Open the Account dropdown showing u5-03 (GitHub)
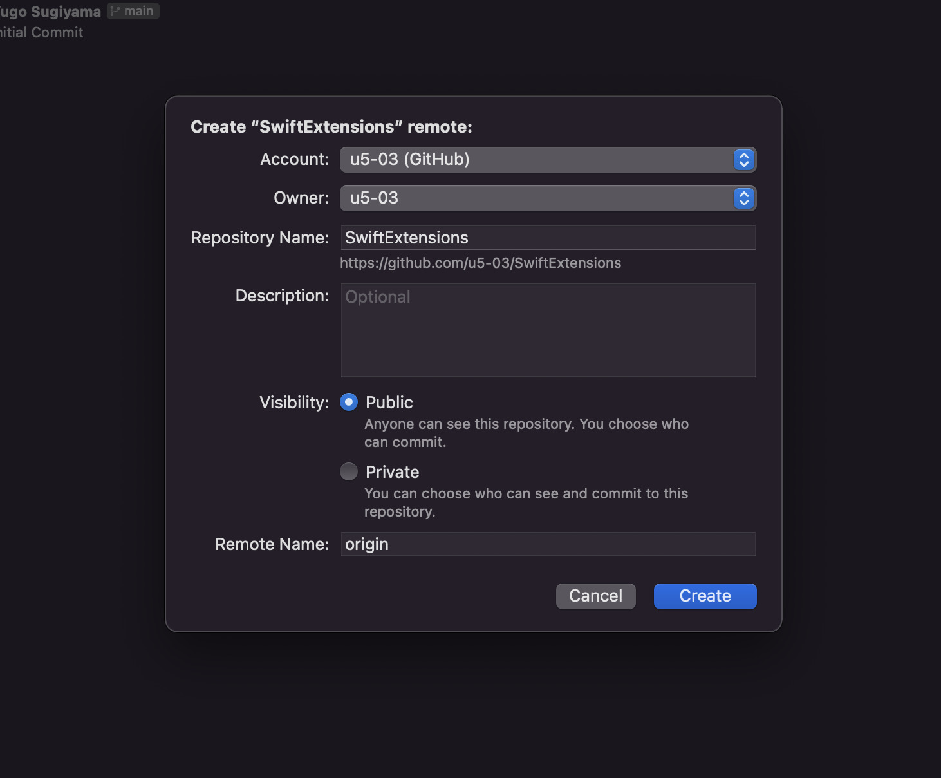941x778 pixels. click(x=547, y=159)
